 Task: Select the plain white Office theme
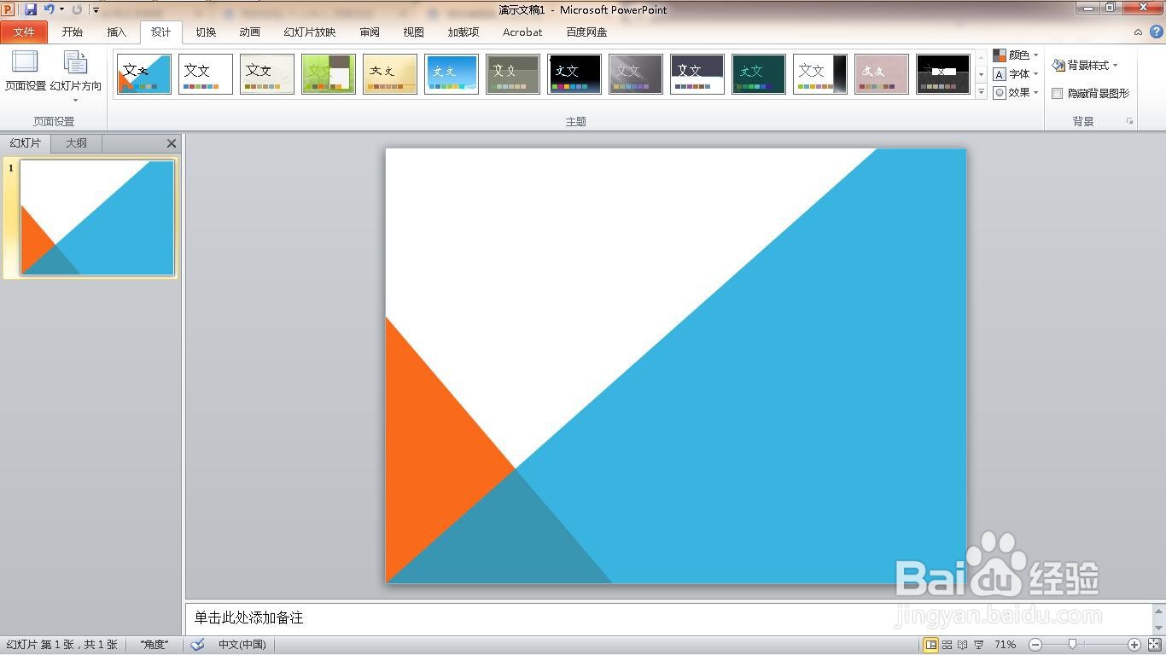pyautogui.click(x=206, y=74)
